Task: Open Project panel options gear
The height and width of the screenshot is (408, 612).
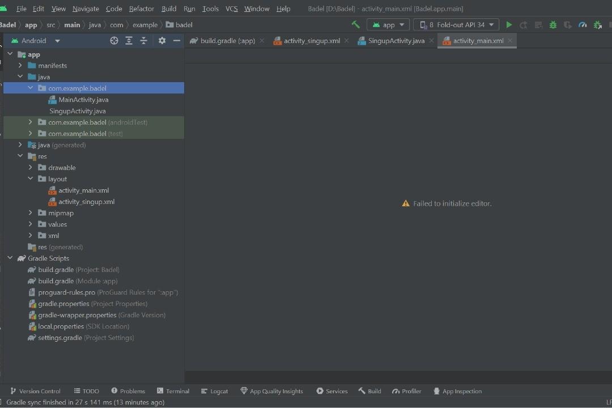Action: [162, 40]
